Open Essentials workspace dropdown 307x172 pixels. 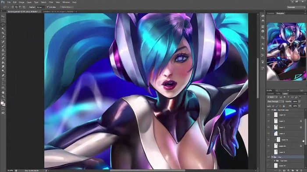pyautogui.click(x=296, y=7)
